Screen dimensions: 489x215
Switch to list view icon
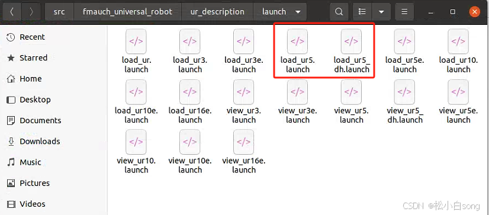pyautogui.click(x=362, y=12)
